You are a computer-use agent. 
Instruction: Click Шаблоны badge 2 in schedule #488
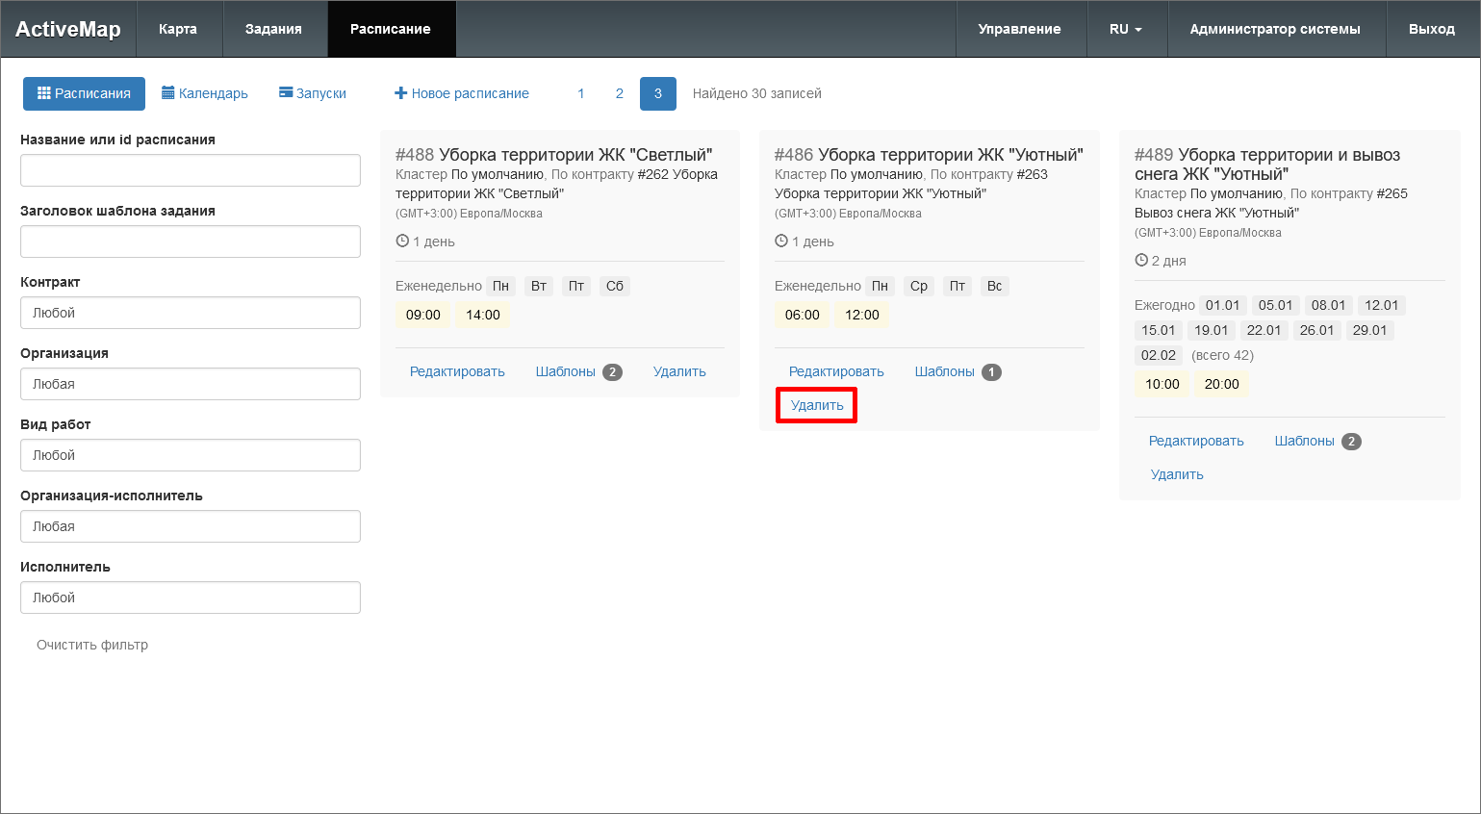612,372
